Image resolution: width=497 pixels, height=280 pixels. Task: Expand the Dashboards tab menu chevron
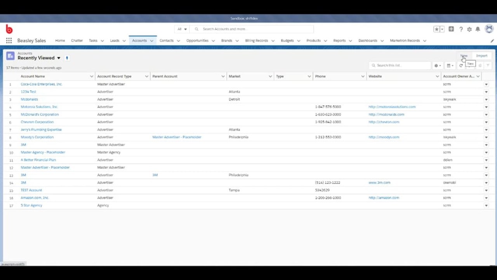[382, 40]
